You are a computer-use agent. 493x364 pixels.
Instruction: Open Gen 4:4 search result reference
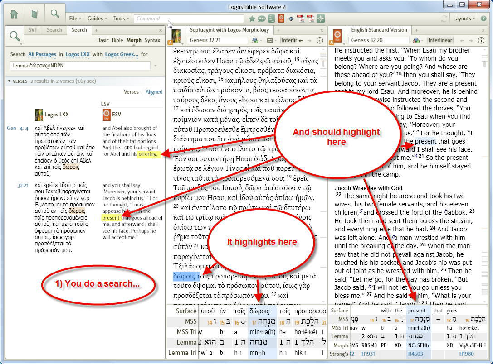point(18,128)
